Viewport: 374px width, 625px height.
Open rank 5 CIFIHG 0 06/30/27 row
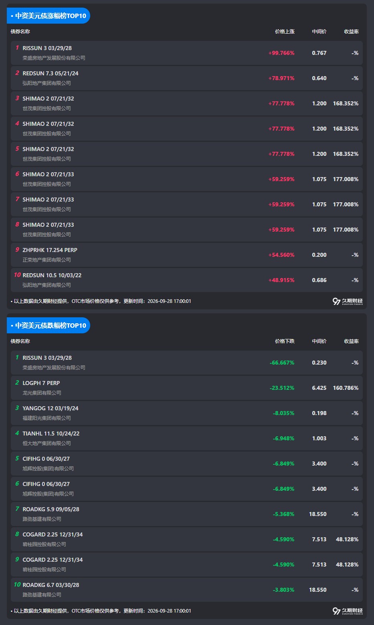click(x=187, y=464)
